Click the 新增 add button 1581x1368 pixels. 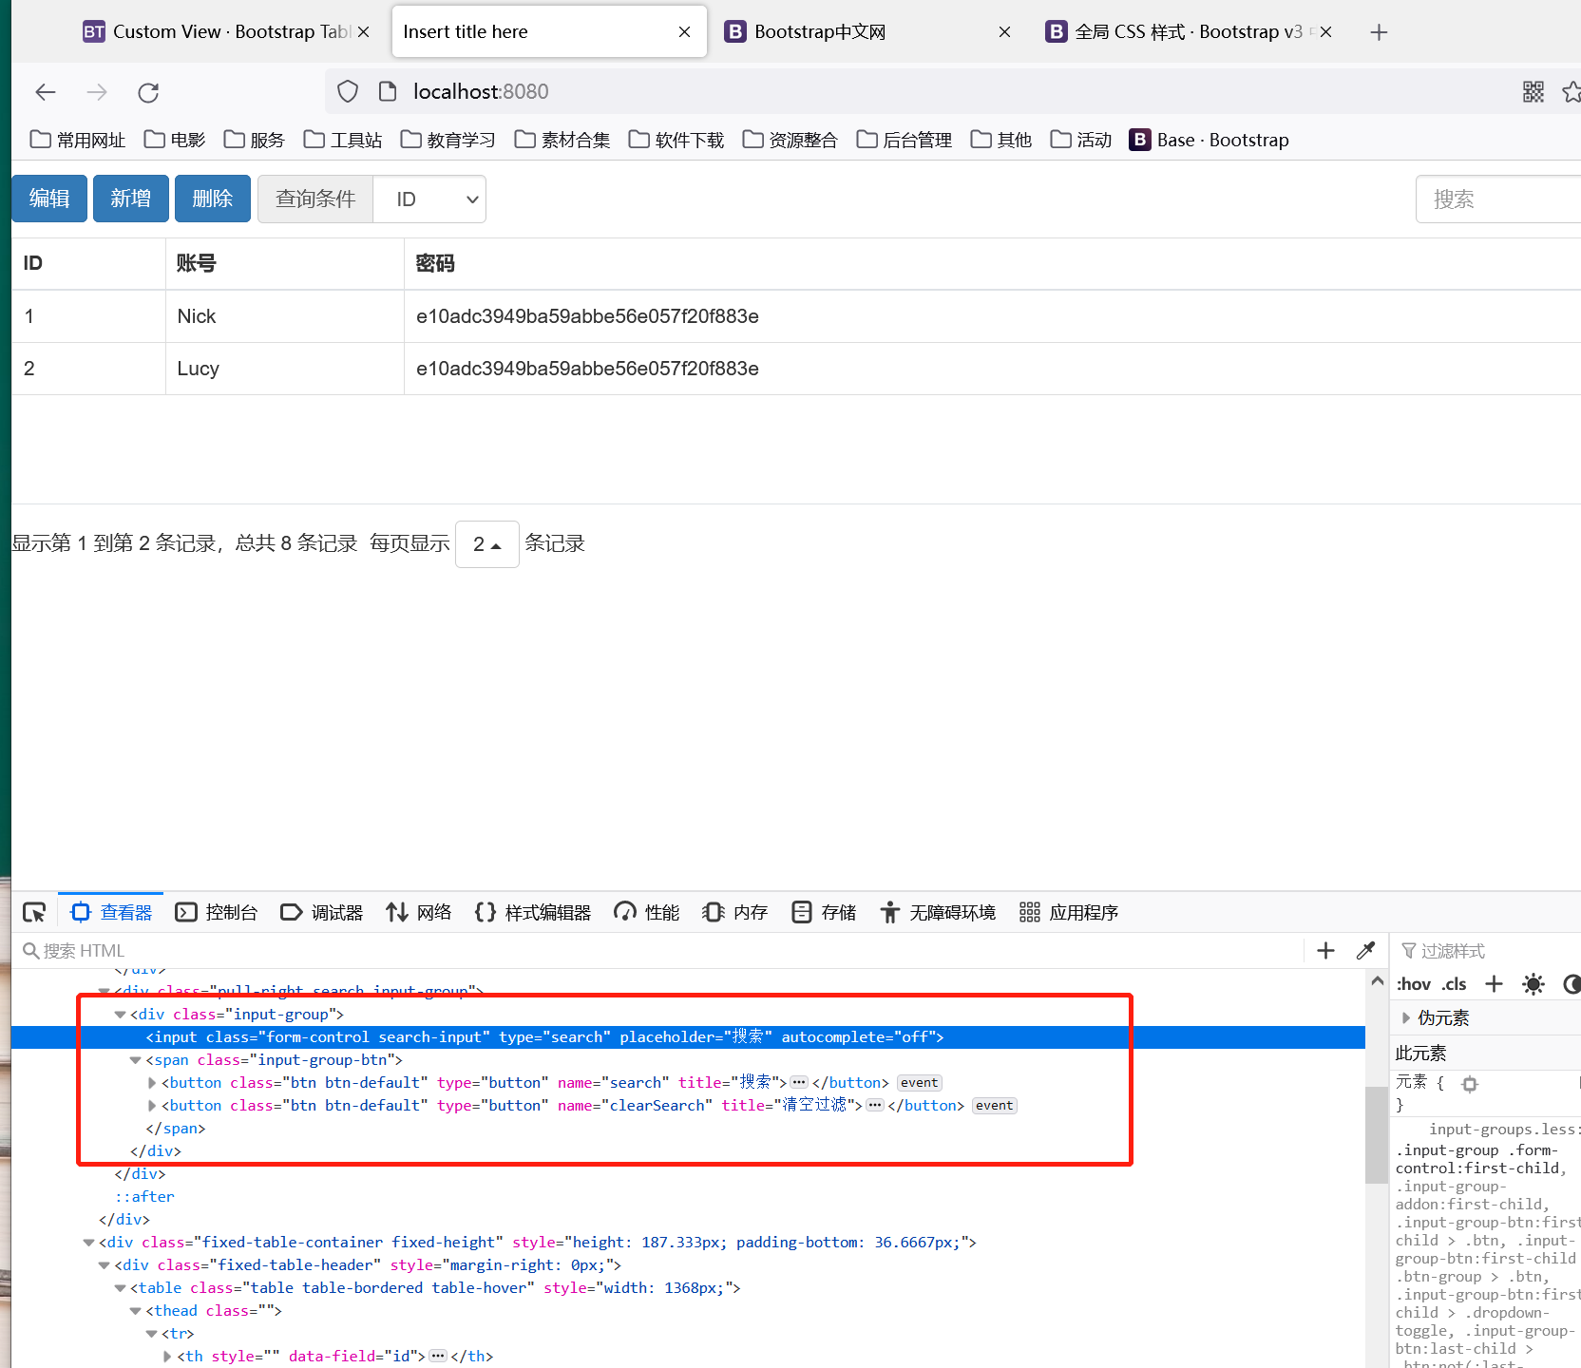(x=131, y=199)
